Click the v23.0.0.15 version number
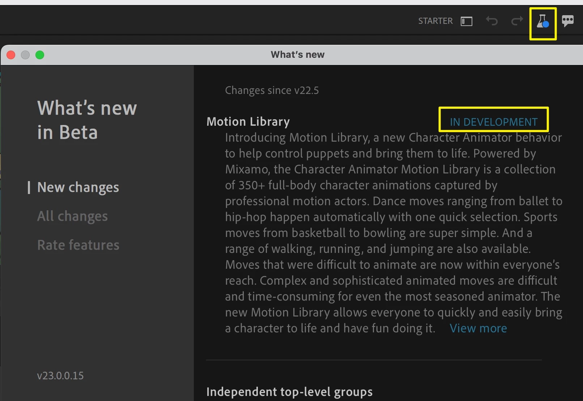Screen dimensions: 583x401 [60, 376]
